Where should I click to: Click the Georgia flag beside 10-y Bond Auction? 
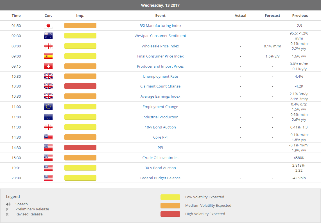click(x=48, y=127)
